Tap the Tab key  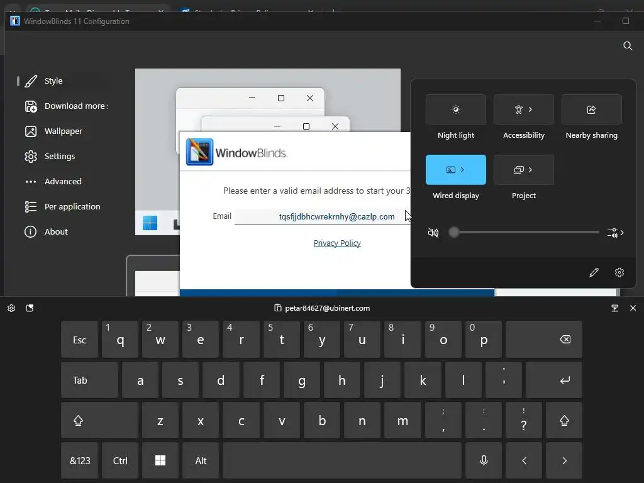(x=89, y=380)
